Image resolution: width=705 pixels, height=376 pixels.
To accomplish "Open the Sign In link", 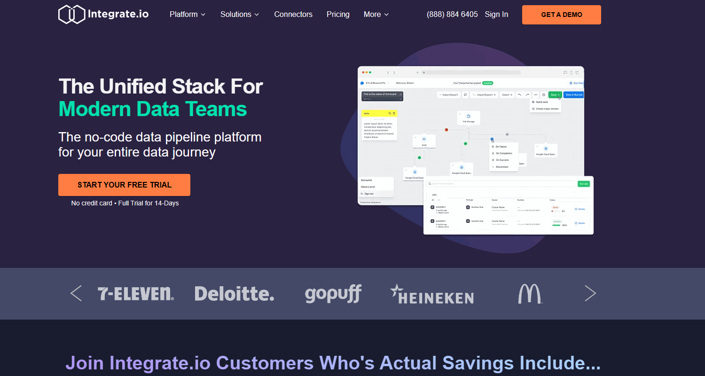I will coord(496,15).
